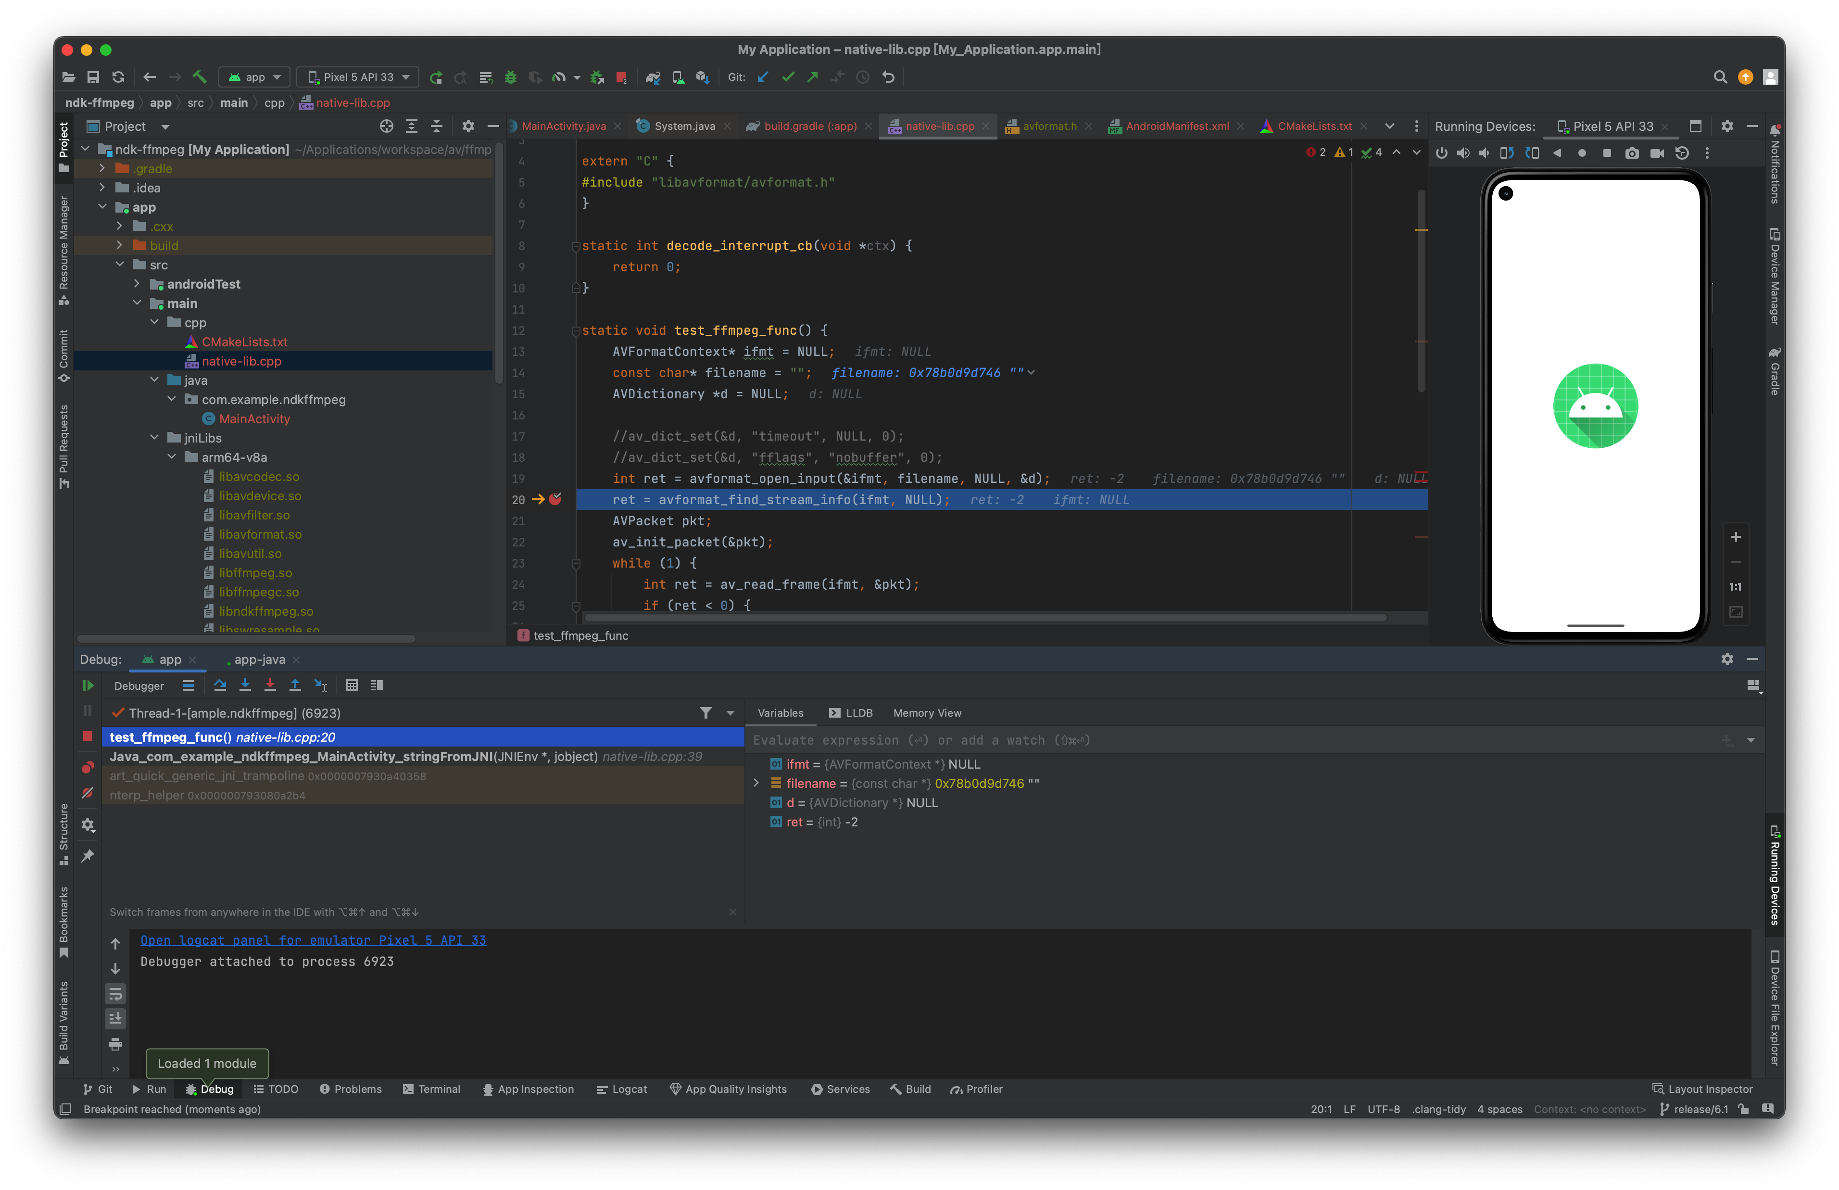1839x1190 pixels.
Task: Select Step Over in the debugger toolbar
Action: tap(220, 685)
